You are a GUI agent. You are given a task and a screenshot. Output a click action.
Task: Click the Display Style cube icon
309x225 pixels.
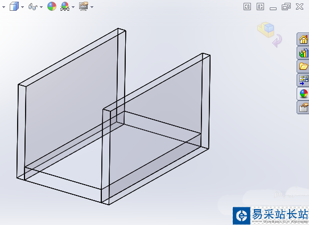tap(14, 6)
